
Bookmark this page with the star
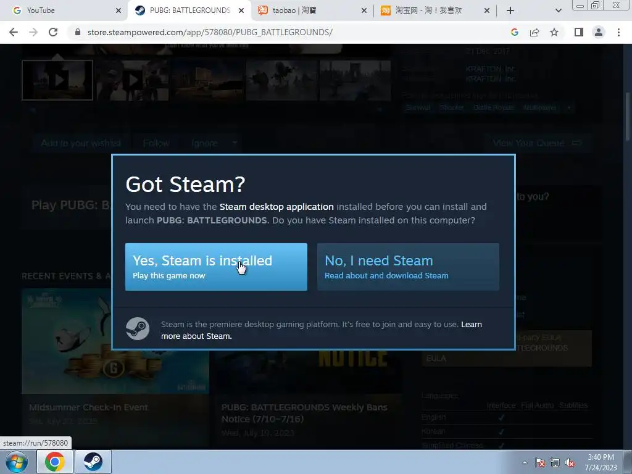(554, 32)
